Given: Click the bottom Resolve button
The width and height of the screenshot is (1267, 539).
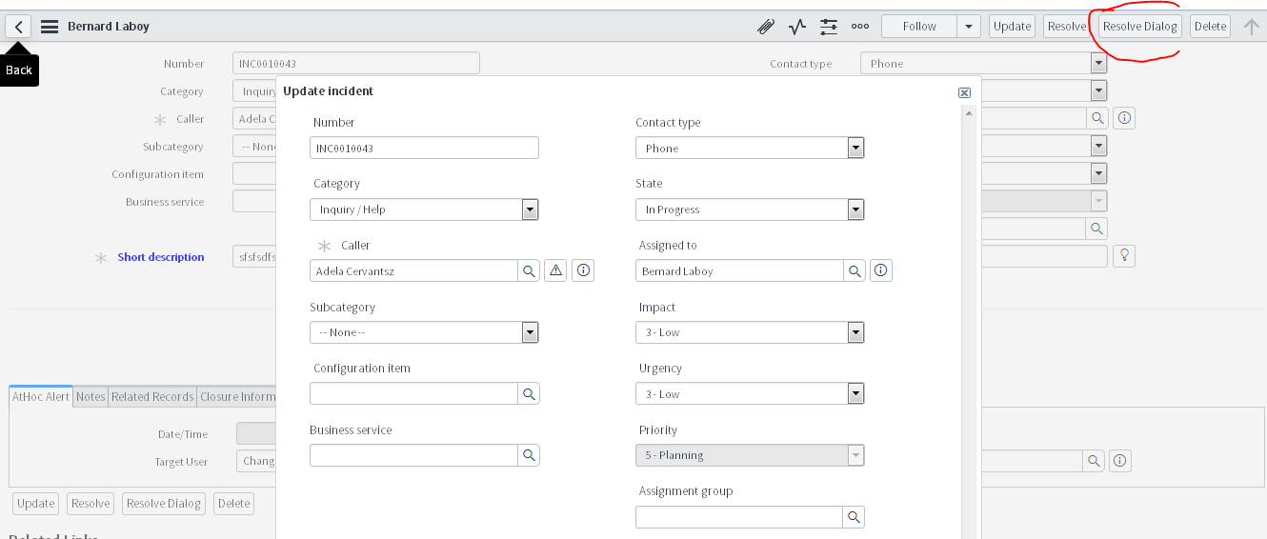Looking at the screenshot, I should (90, 504).
